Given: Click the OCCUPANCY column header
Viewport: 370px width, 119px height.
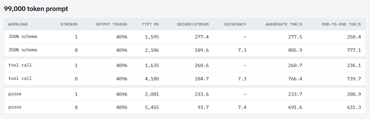Looking at the screenshot, I should (x=235, y=24).
